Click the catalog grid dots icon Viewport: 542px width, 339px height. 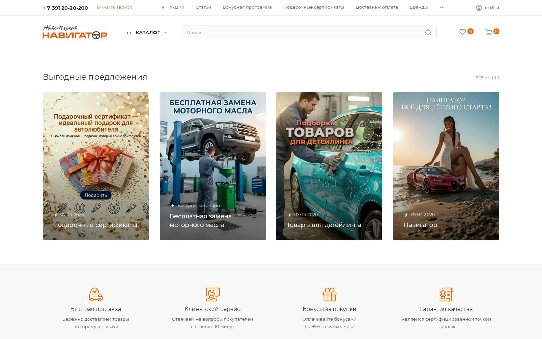129,32
